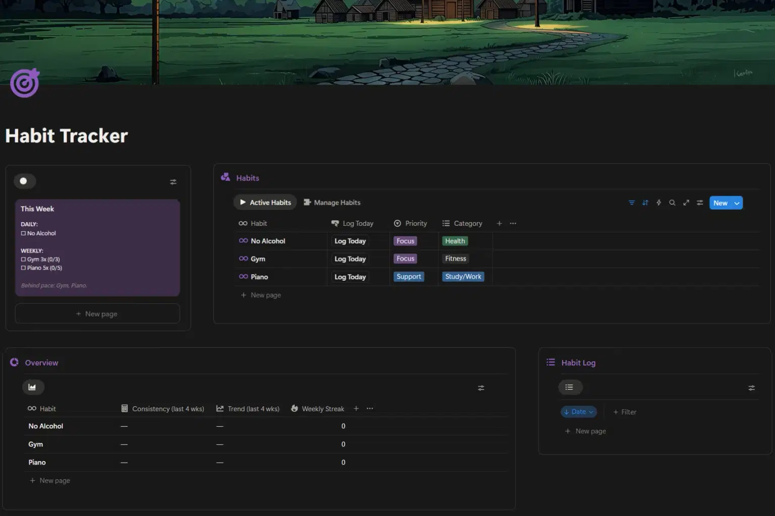The image size is (775, 516).
Task: Select the Active Habits tab
Action: click(265, 203)
